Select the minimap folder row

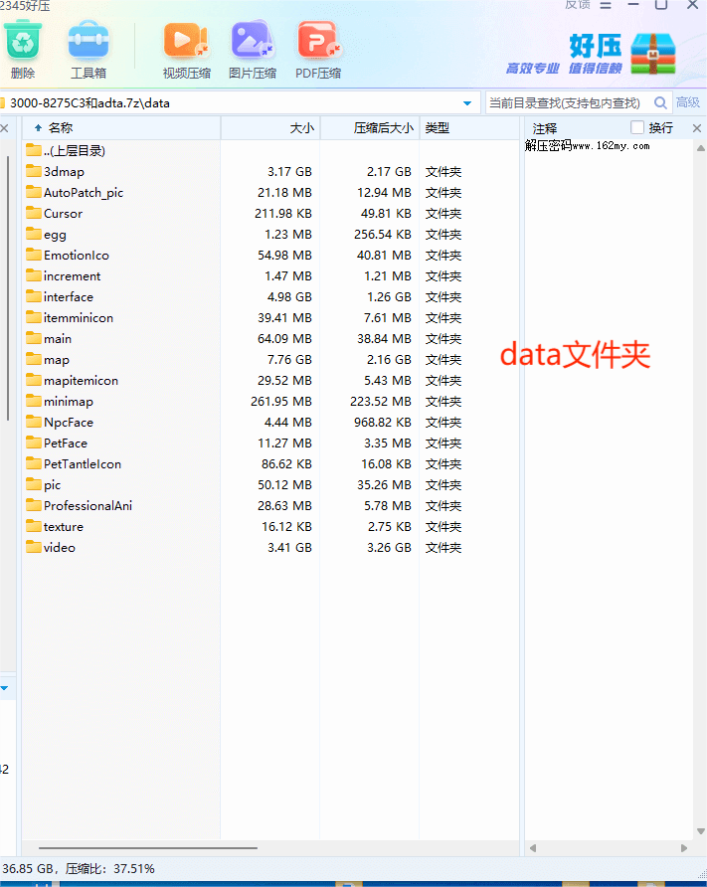69,402
